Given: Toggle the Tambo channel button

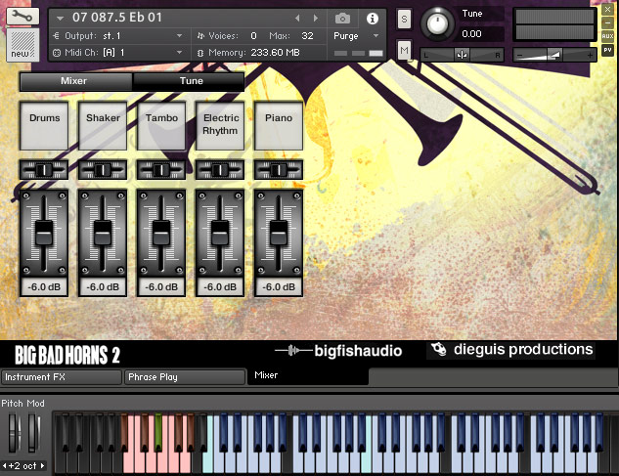Looking at the screenshot, I should pos(161,125).
